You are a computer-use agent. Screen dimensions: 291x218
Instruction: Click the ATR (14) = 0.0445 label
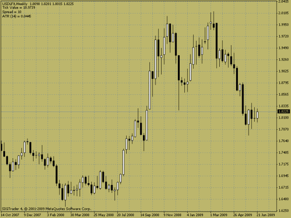pyautogui.click(x=16, y=16)
